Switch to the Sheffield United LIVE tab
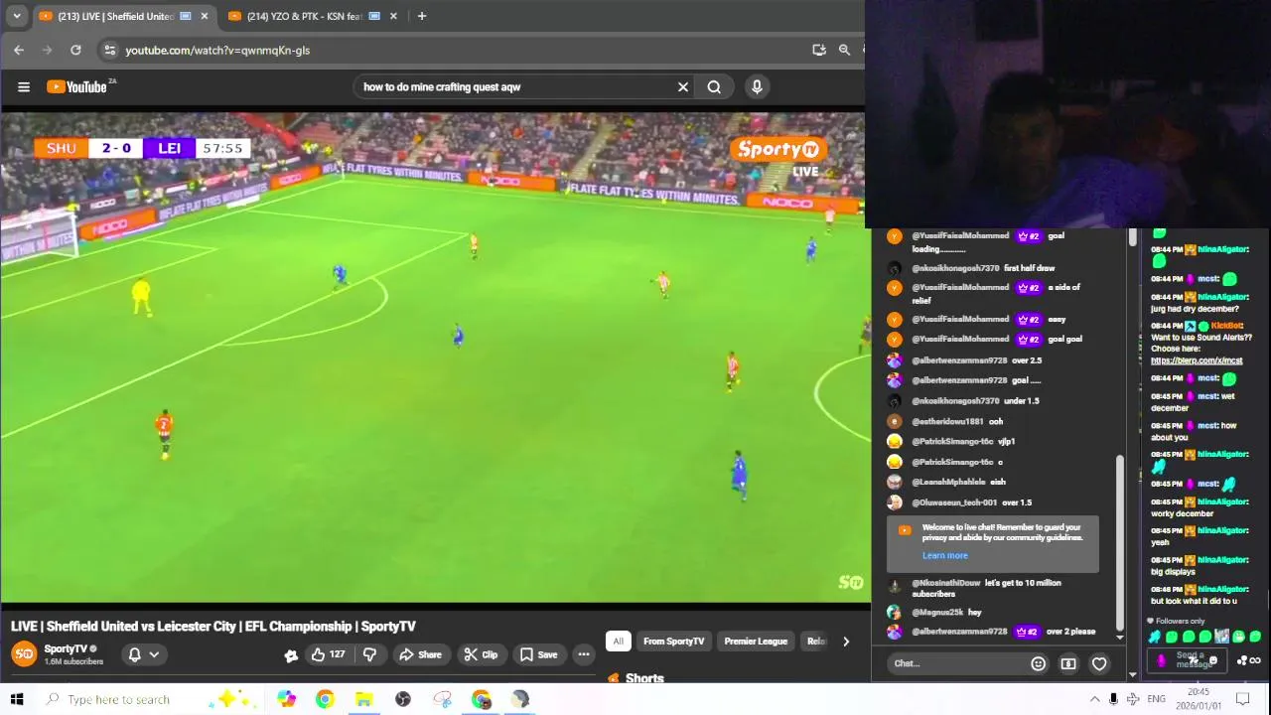The image size is (1271, 715). (x=125, y=16)
